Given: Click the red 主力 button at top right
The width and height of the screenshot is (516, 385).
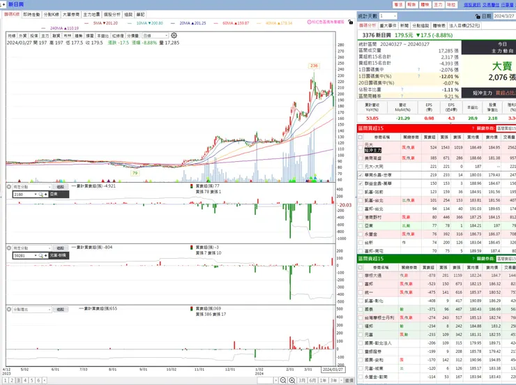Looking at the screenshot, I should pyautogui.click(x=438, y=5).
